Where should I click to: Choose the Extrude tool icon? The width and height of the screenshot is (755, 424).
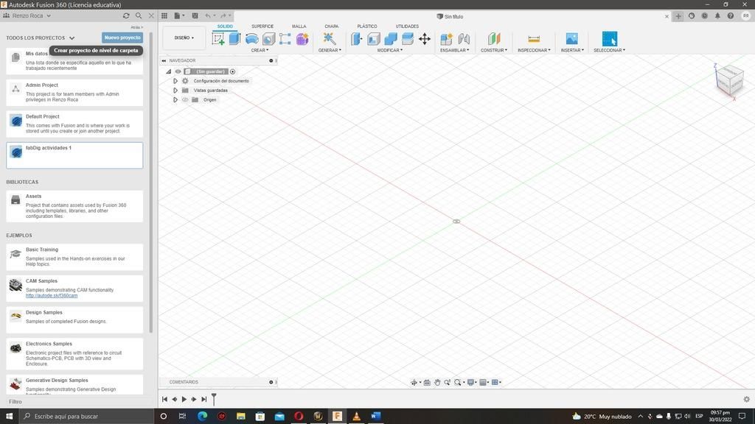[235, 38]
